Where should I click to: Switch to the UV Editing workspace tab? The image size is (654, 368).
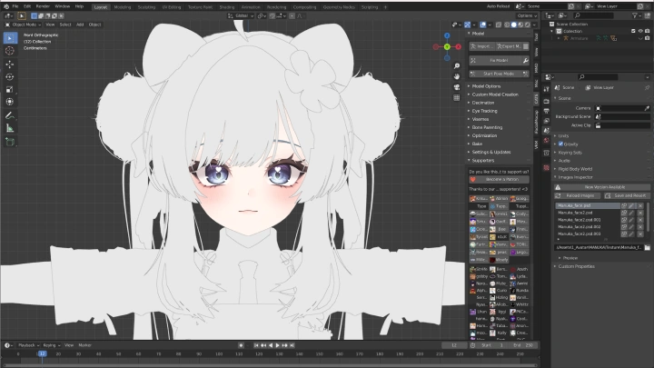point(171,7)
